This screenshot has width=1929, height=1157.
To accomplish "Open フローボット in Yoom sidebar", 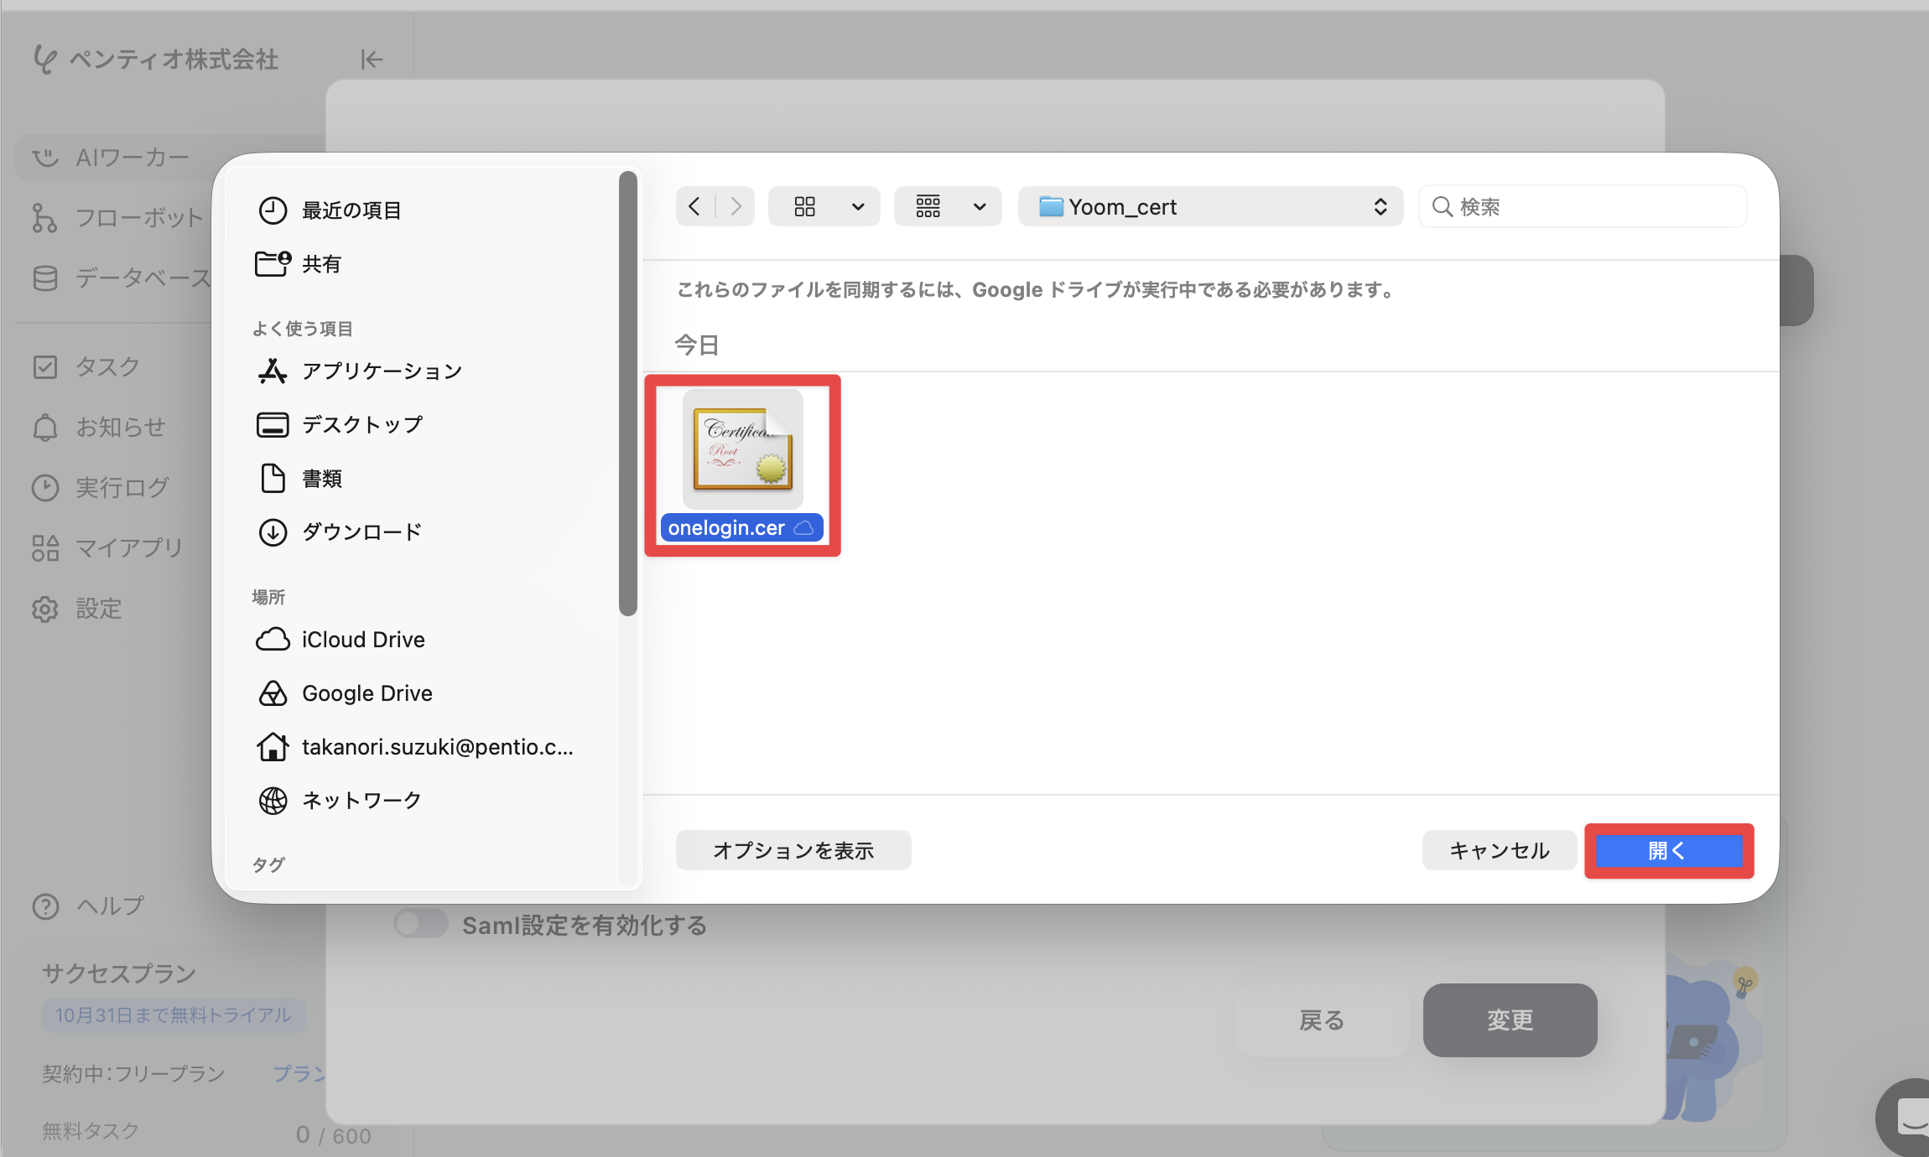I will pos(117,218).
